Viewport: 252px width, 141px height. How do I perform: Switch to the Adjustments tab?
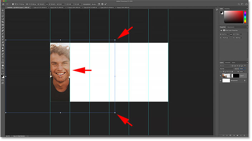pyautogui.click(x=231, y=27)
